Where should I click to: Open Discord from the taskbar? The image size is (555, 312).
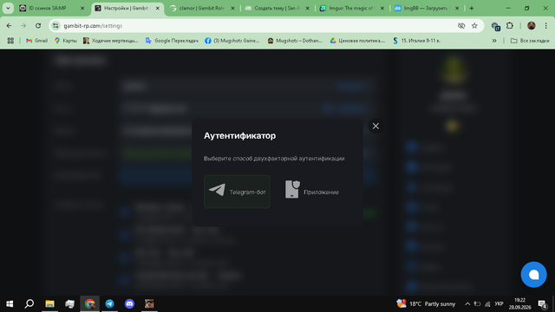pos(129,303)
